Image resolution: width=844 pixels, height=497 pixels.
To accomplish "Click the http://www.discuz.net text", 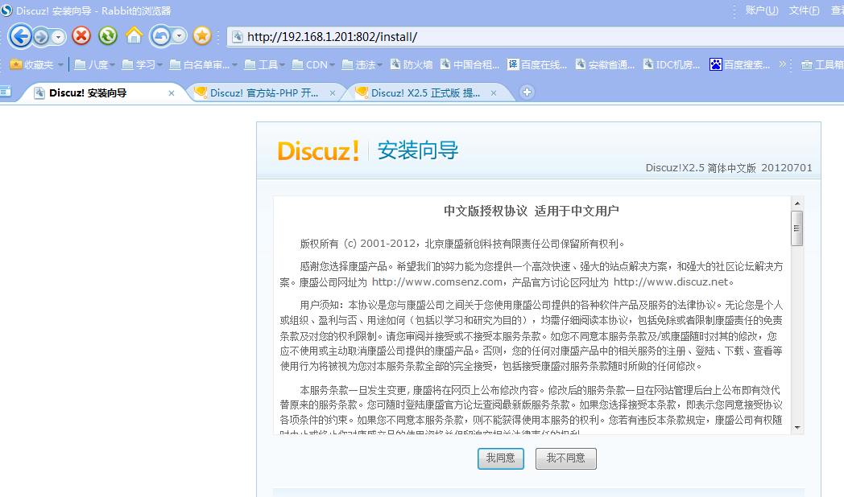I will pos(671,281).
